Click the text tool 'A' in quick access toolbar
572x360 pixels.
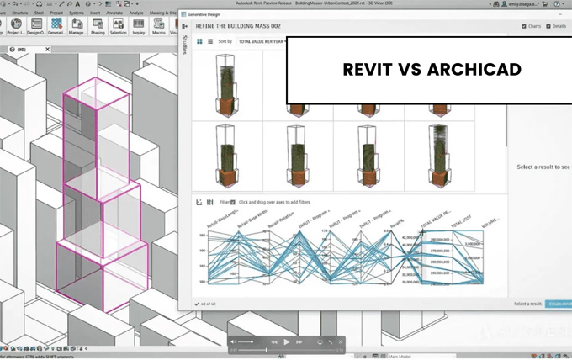[77, 4]
